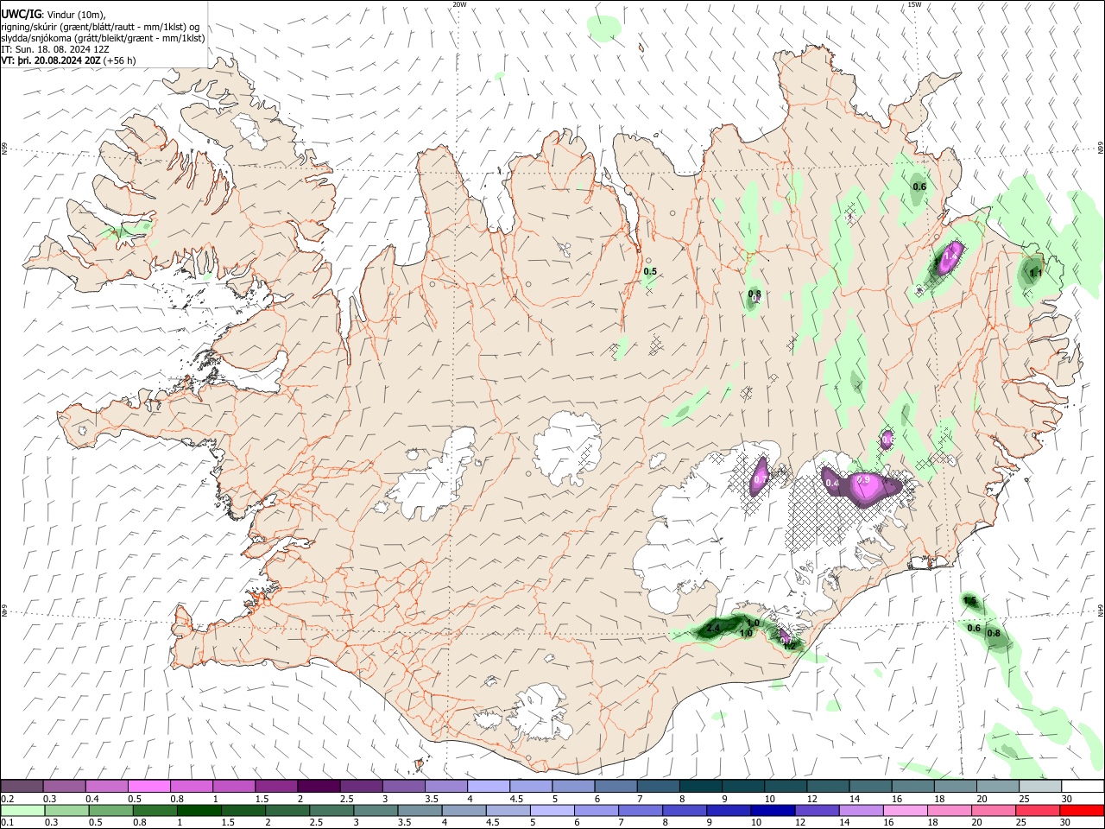This screenshot has width=1105, height=829.
Task: Click the '15W' longitude label
Action: tap(914, 4)
